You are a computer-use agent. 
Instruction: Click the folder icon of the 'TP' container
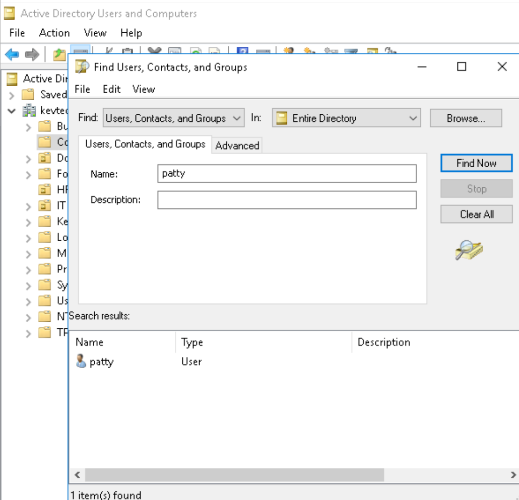pyautogui.click(x=45, y=332)
